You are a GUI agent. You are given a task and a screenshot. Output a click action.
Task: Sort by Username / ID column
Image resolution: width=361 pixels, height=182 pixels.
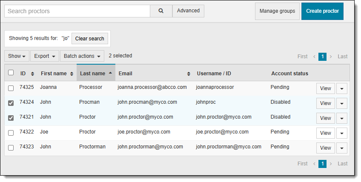point(214,74)
